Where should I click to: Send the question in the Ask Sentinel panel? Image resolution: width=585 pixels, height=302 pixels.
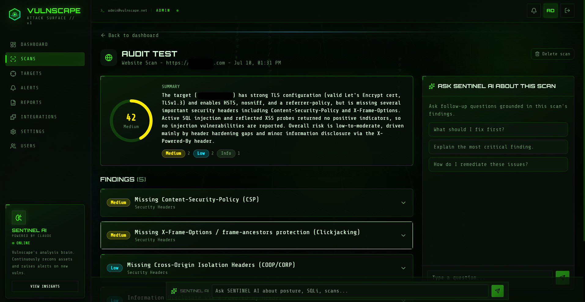click(x=562, y=278)
